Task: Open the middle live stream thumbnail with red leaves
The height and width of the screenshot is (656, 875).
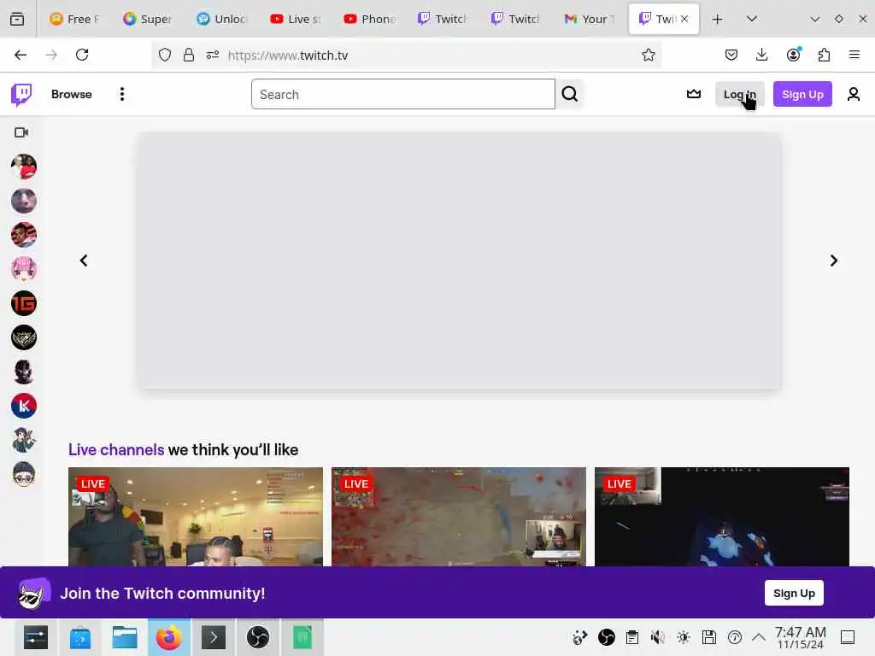Action: (459, 517)
